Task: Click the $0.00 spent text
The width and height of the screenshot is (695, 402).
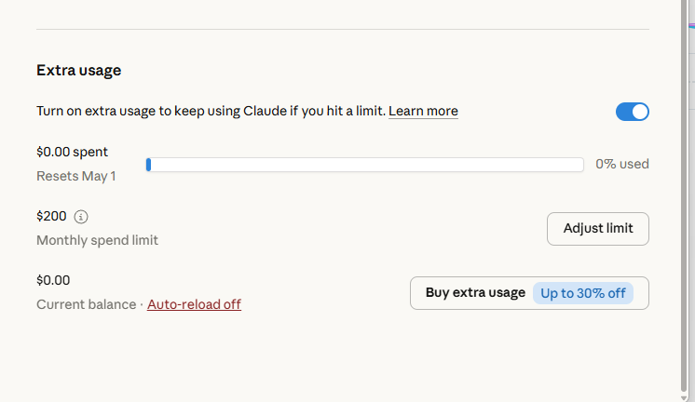Action: [73, 152]
